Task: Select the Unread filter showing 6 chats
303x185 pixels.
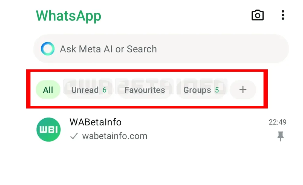Action: 88,90
